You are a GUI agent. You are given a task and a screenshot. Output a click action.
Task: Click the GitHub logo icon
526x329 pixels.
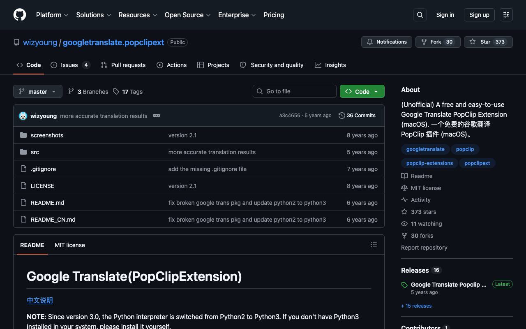pos(20,15)
